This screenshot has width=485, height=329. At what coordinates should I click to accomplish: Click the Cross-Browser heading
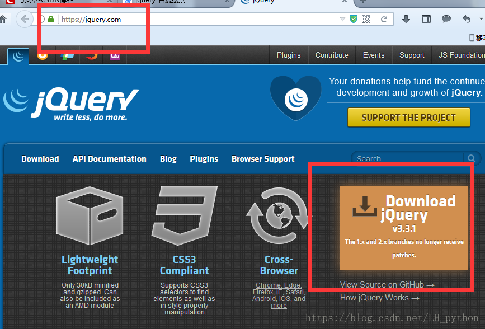279,265
